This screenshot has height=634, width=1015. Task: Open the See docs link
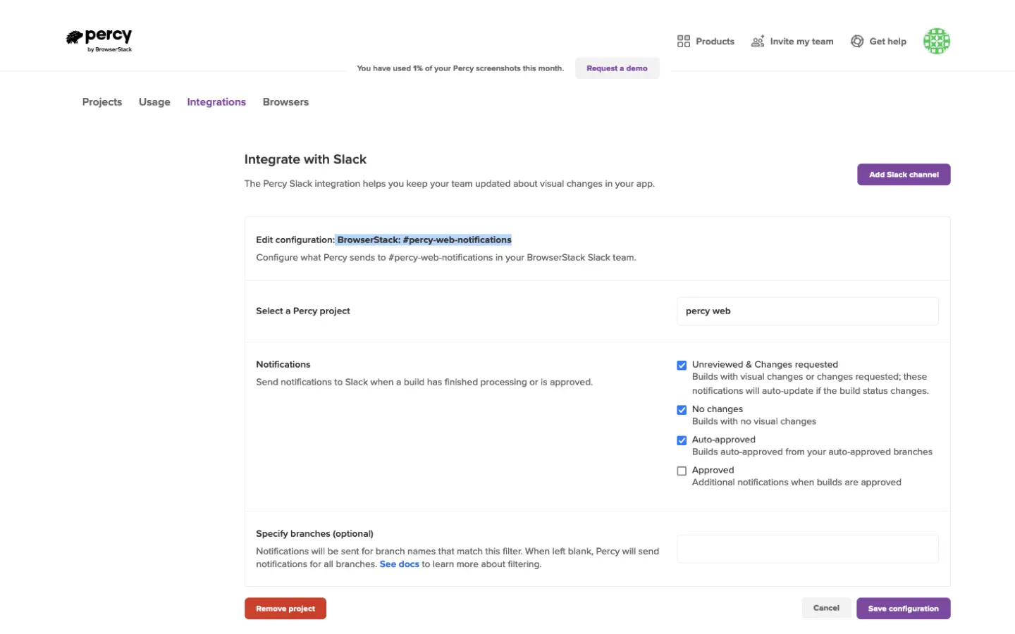(399, 564)
